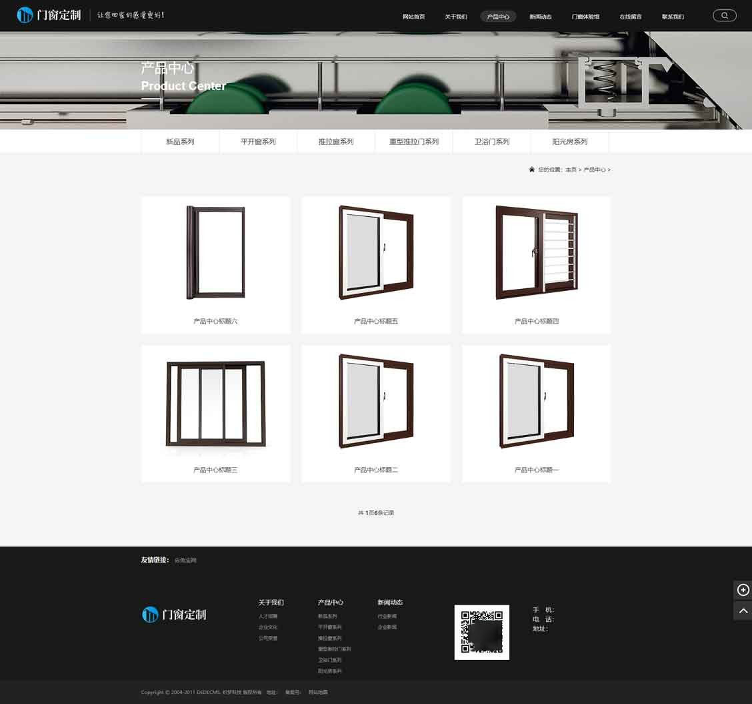Open the 人才招聘 footer link
Screen dimensions: 752x704
coord(268,617)
